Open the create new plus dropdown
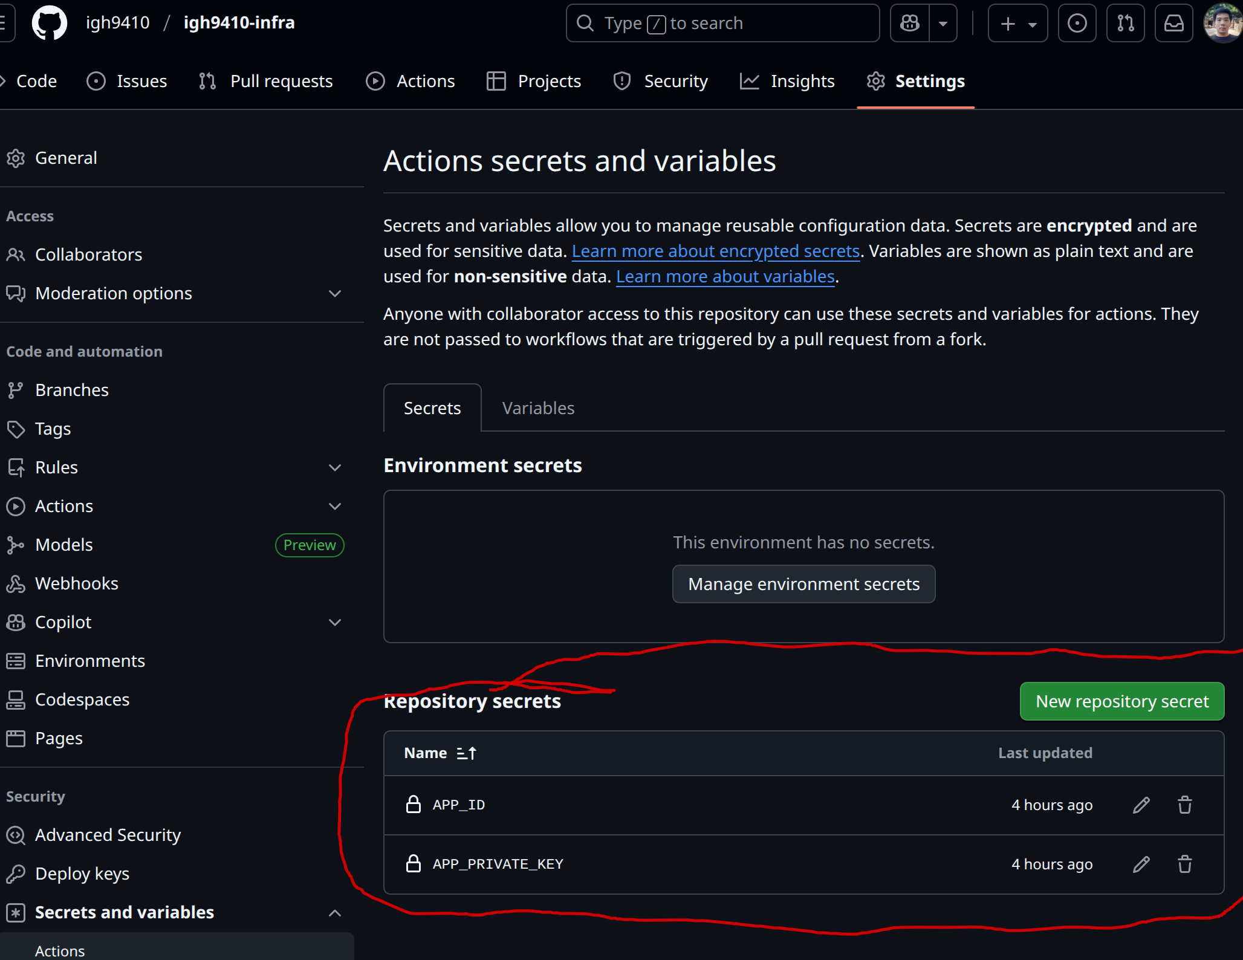 pos(1017,23)
